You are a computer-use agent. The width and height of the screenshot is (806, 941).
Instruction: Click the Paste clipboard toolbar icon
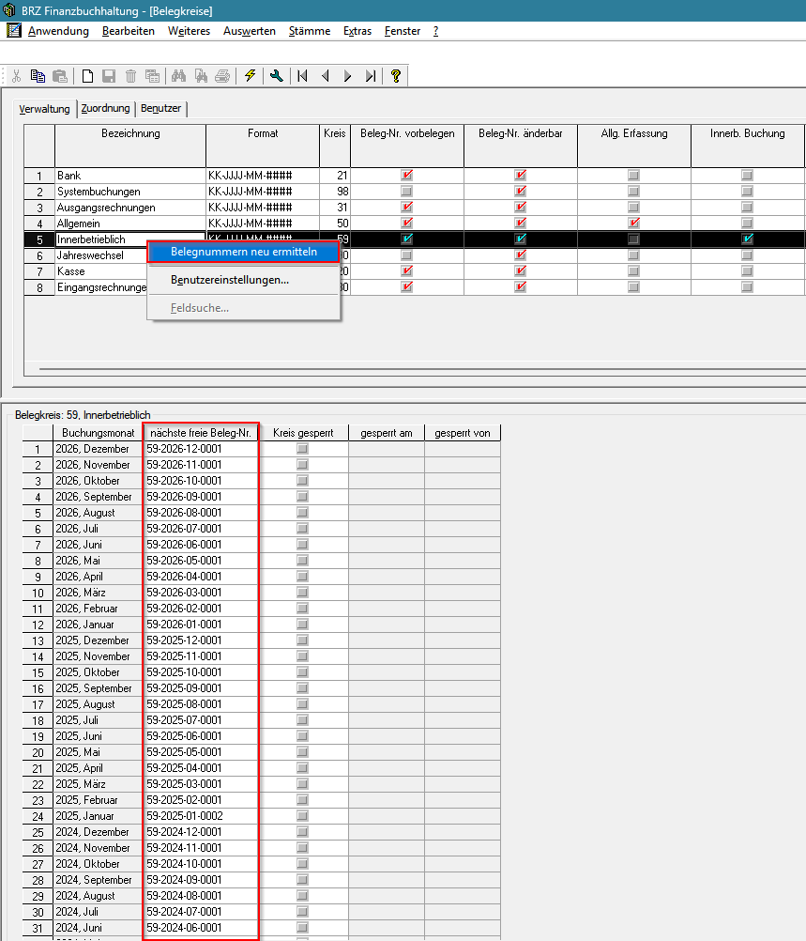(60, 76)
